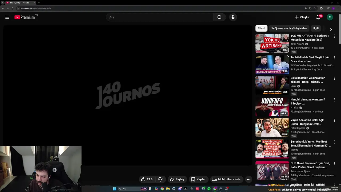Visit Fatih Koparan channel name
Viewport: 341px width, 192px height.
[298, 128]
